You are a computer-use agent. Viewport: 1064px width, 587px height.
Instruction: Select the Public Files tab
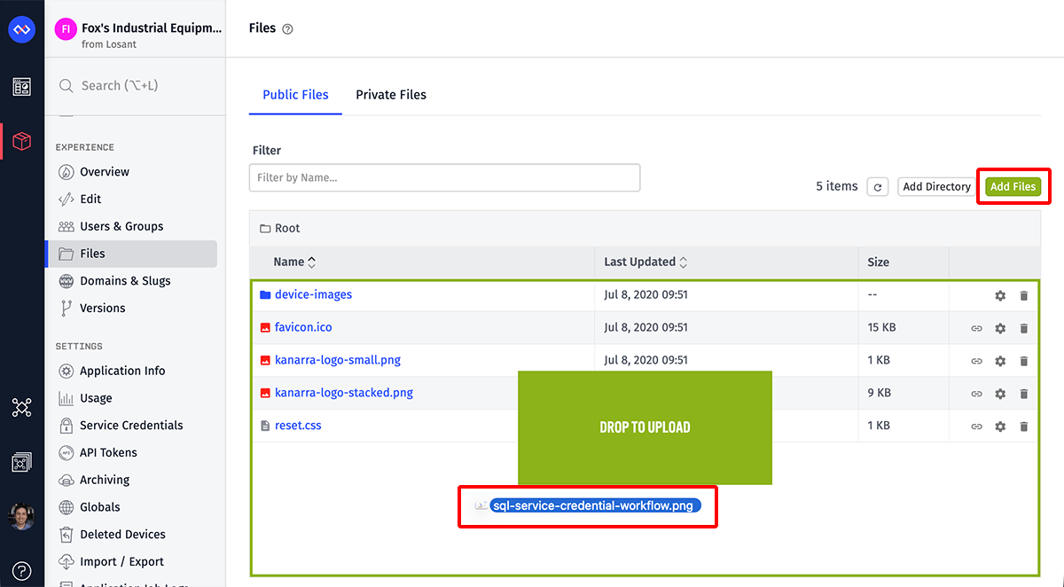295,94
